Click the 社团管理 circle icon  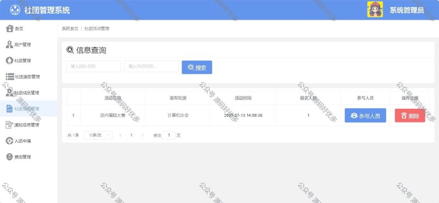click(x=9, y=61)
